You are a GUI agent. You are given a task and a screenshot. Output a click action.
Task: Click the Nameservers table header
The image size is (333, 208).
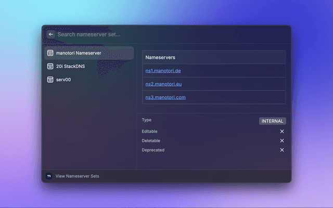tap(160, 57)
